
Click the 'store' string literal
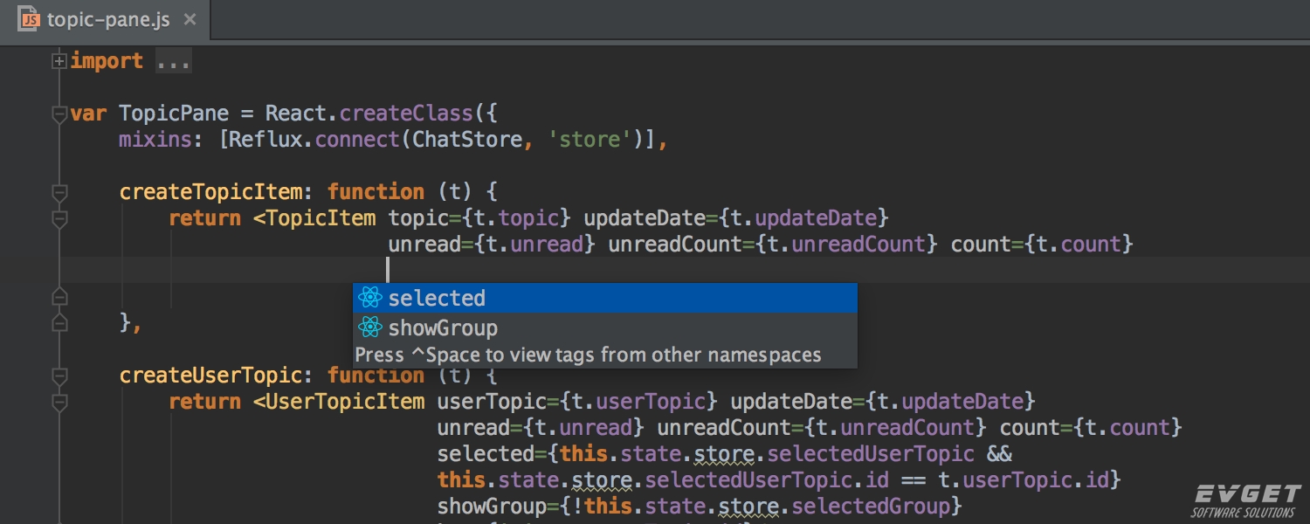(590, 140)
